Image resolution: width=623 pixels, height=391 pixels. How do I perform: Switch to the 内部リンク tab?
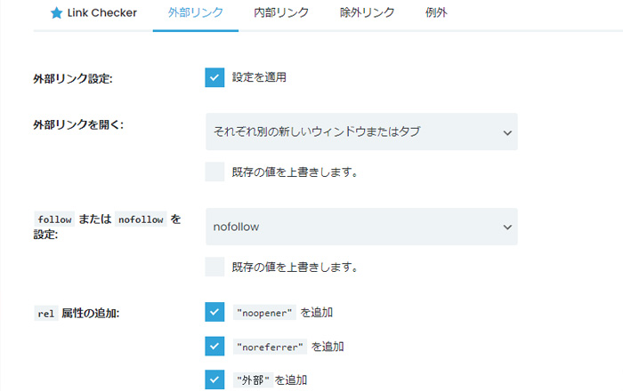click(281, 12)
